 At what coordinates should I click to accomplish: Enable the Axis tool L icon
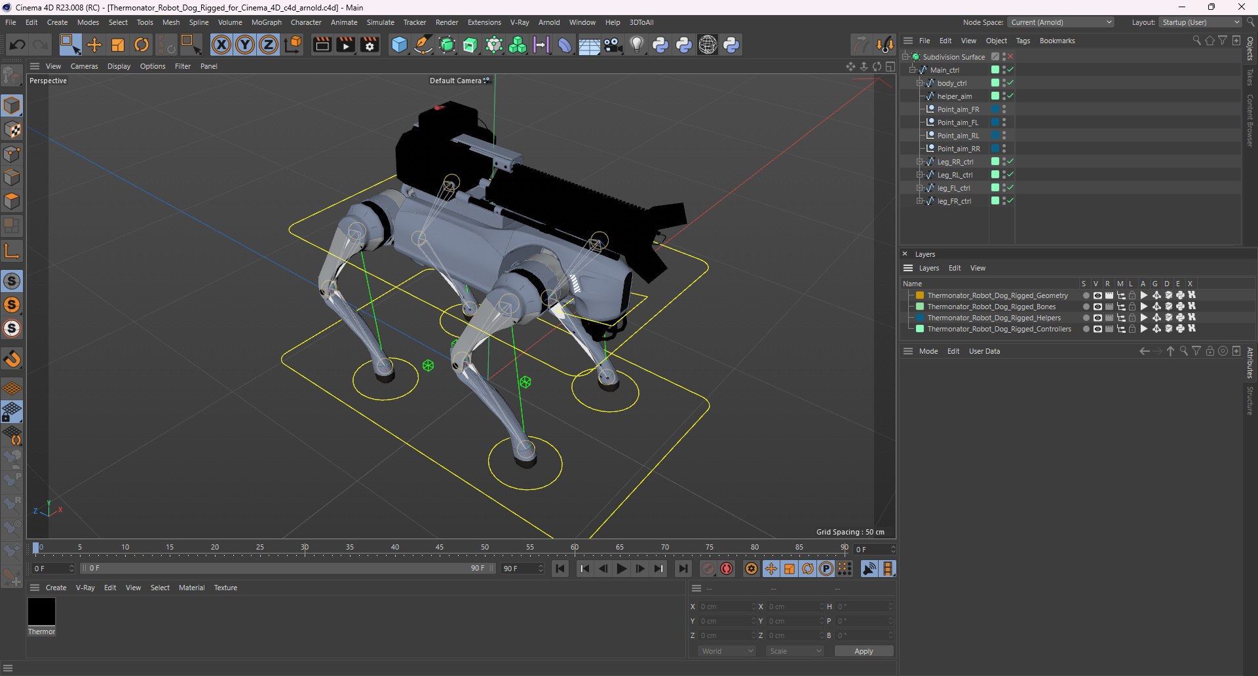point(12,250)
